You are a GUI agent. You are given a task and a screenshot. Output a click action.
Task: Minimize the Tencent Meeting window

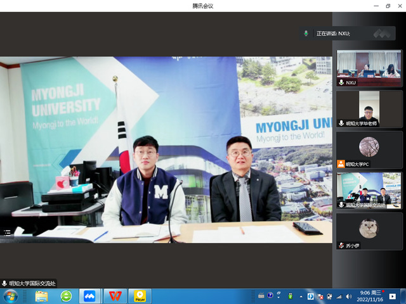pos(376,6)
